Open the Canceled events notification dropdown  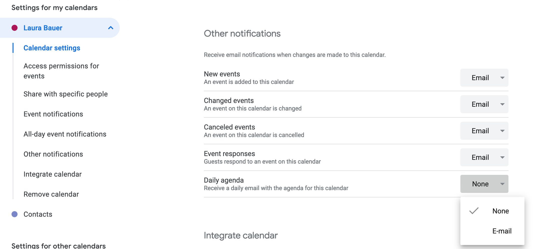484,131
